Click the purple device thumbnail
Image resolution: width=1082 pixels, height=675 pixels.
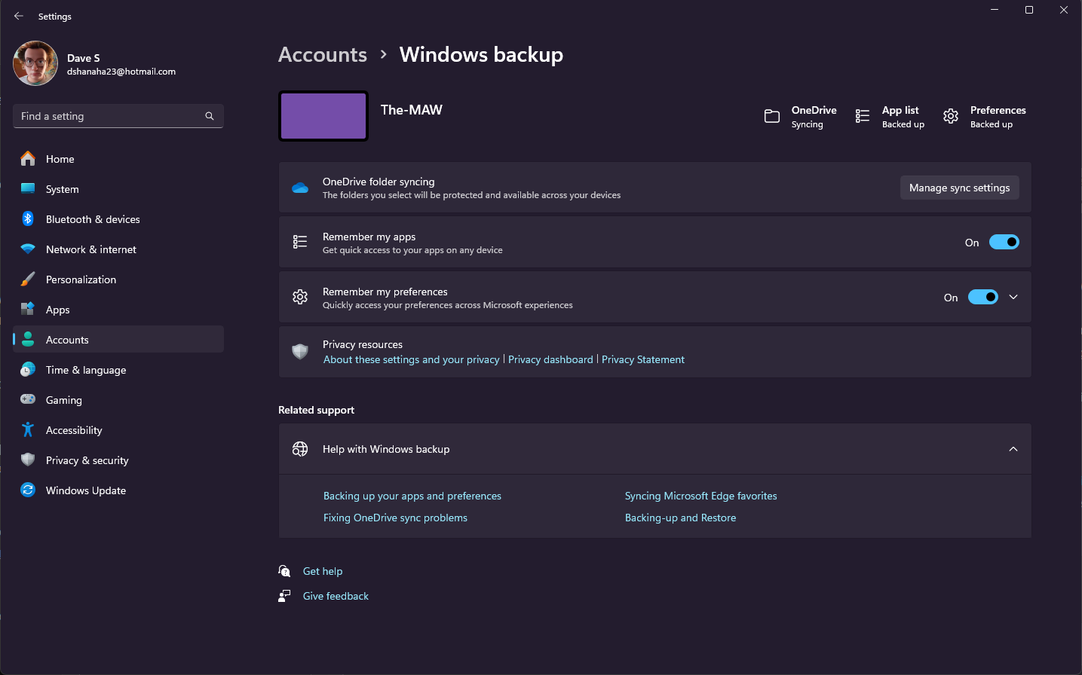[x=323, y=116]
